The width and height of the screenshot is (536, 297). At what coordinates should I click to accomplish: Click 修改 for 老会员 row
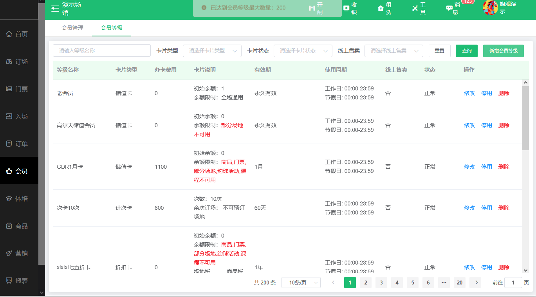coord(469,93)
